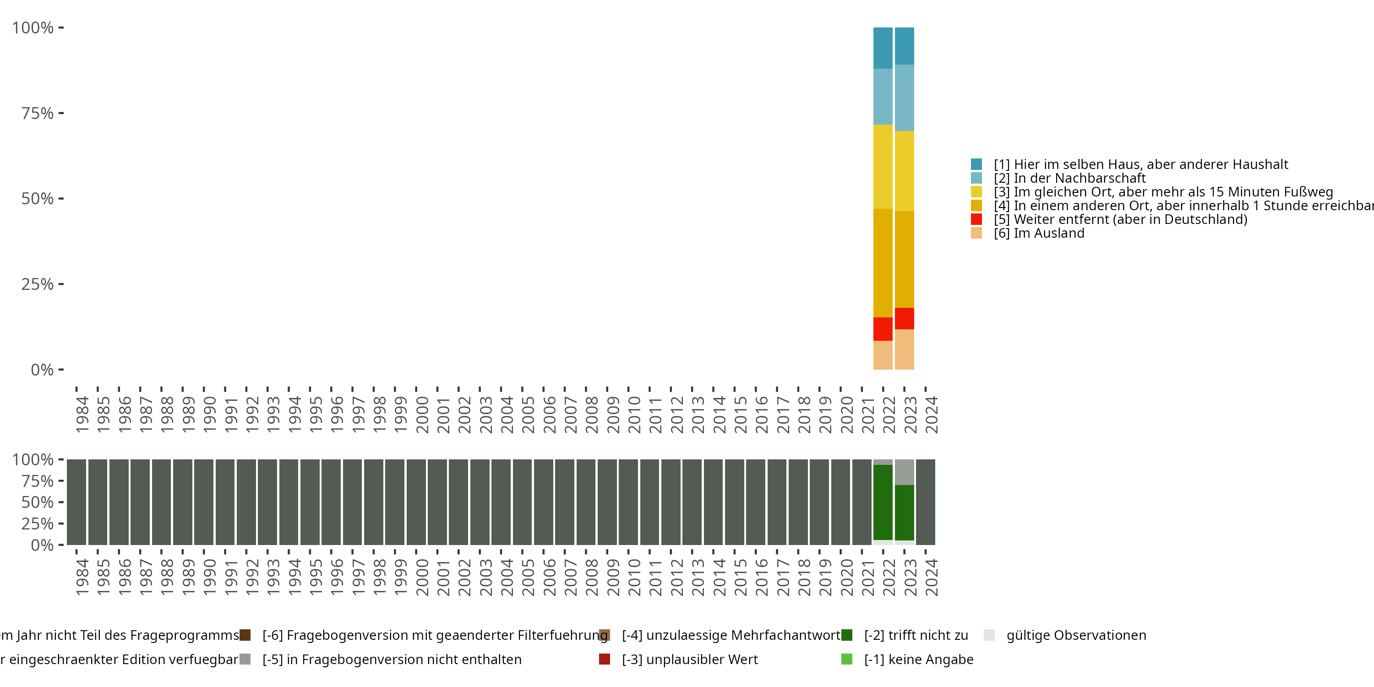
Task: Click the '[-6] Fragebogenversion mit geaenderter Filterfuehrung' swatch
Action: 245,635
